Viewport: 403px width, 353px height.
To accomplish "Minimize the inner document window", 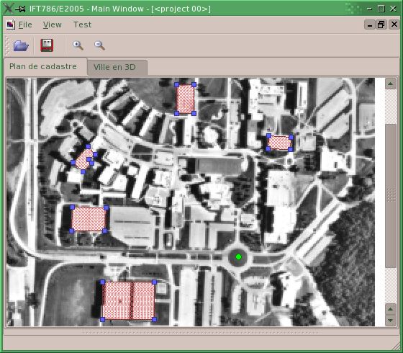I will [x=370, y=24].
